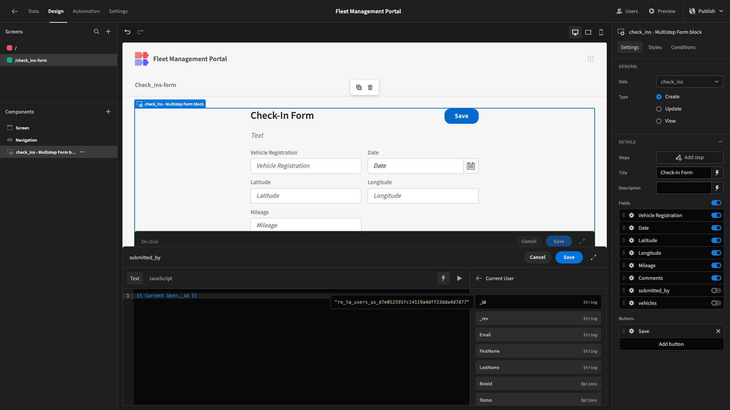Save the submitted_by binding

click(x=569, y=257)
